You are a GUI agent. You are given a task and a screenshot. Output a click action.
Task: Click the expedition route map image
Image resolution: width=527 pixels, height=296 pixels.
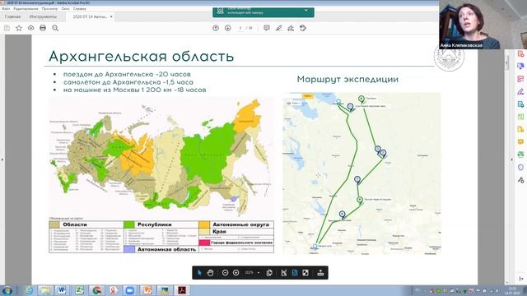pos(361,173)
